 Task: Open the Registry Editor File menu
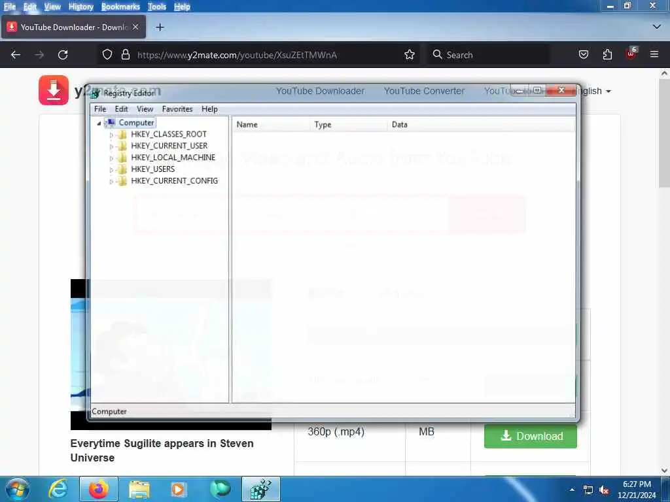tap(100, 109)
